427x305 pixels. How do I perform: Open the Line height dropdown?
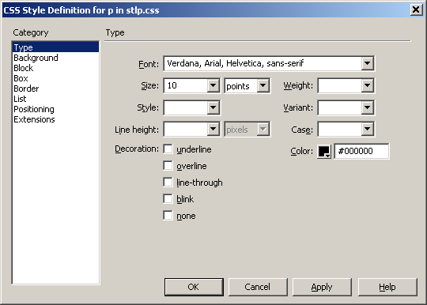[213, 130]
